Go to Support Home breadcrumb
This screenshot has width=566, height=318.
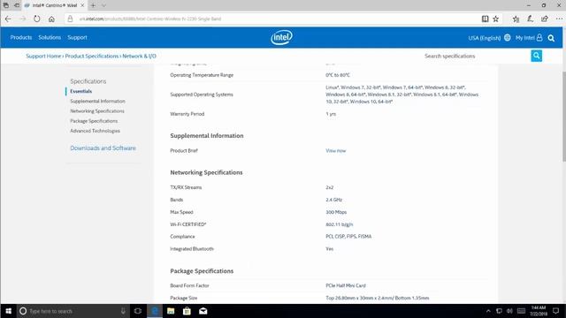click(x=43, y=56)
